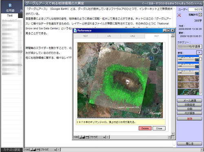Image resolution: width=204 pixels, height=152 pixels.
Task: Select the topmost reference thumbnail in 参照 list
Action: click(188, 58)
